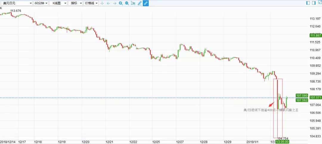Viewport: 322px width, 144px height.
Task: Select the pencil drawing tool
Action: 139,3
